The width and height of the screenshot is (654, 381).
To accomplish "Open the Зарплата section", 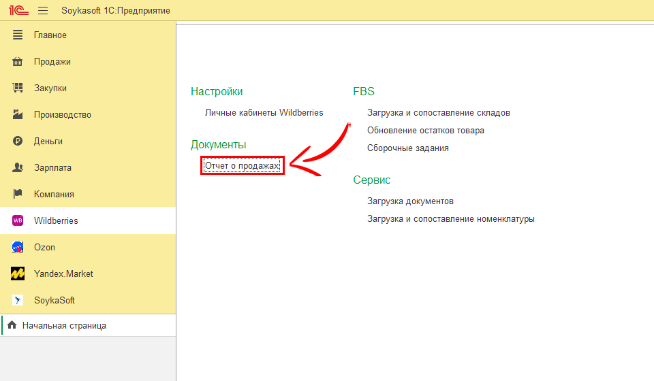I will click(88, 167).
